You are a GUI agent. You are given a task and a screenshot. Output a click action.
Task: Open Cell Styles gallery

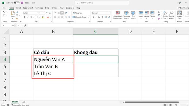(x=133, y=15)
